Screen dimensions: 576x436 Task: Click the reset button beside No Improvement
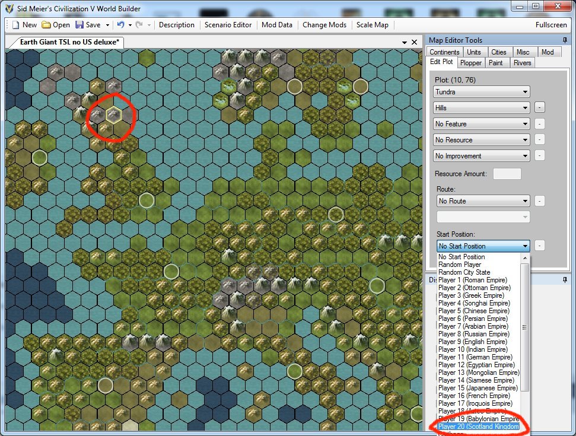tap(539, 156)
